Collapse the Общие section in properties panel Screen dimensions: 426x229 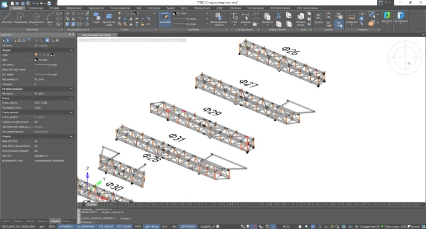[x=71, y=50]
